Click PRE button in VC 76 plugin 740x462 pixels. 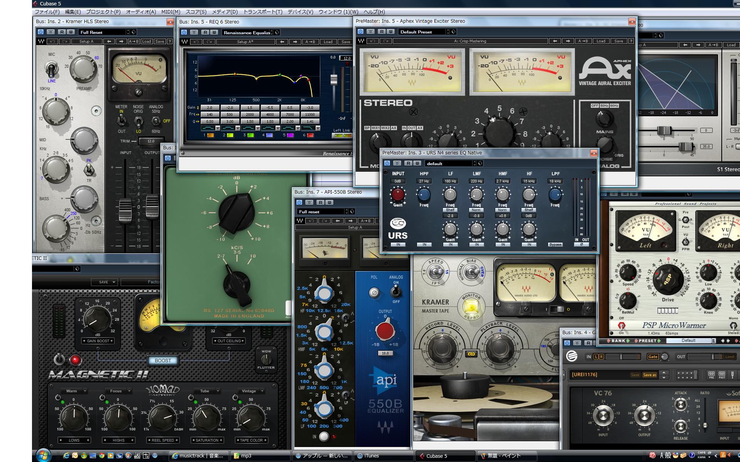coord(711,375)
